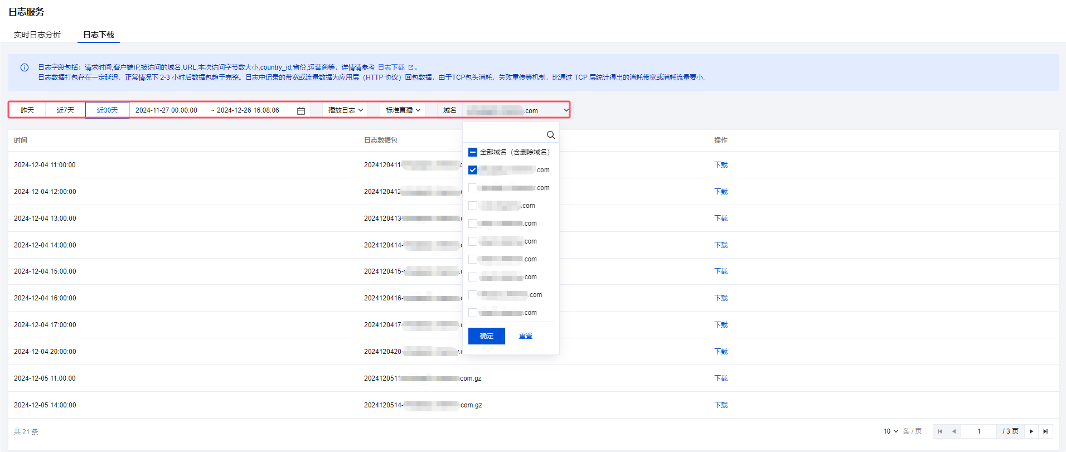Screen dimensions: 1066x452
Task: Select the 昨天 time range
Action: [27, 110]
